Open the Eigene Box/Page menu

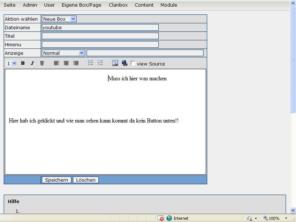[x=81, y=5]
